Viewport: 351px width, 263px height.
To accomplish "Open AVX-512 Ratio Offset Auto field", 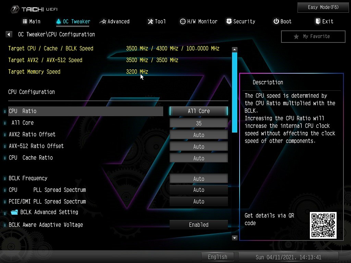I will pyautogui.click(x=198, y=147).
